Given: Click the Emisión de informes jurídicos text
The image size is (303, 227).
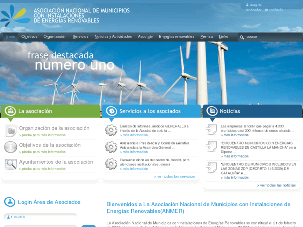Looking at the screenshot, I should [154, 128].
